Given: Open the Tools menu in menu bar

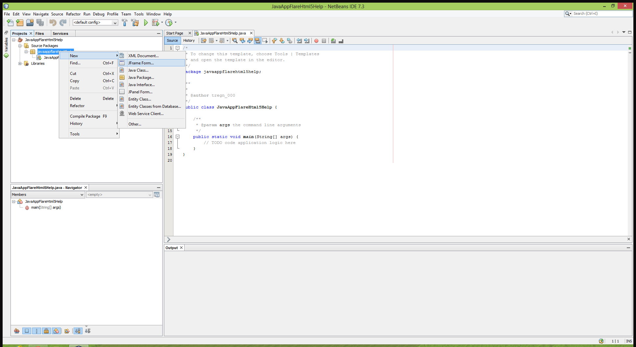Looking at the screenshot, I should pyautogui.click(x=139, y=14).
